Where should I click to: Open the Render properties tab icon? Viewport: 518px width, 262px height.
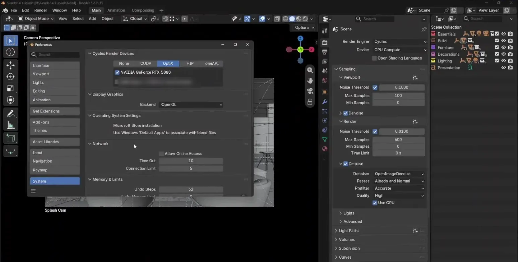coord(324,42)
